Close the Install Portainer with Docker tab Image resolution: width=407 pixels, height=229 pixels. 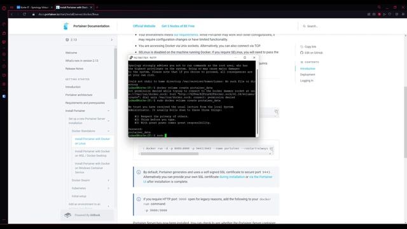pos(91,7)
